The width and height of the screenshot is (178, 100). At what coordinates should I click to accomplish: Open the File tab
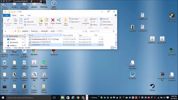(7, 15)
